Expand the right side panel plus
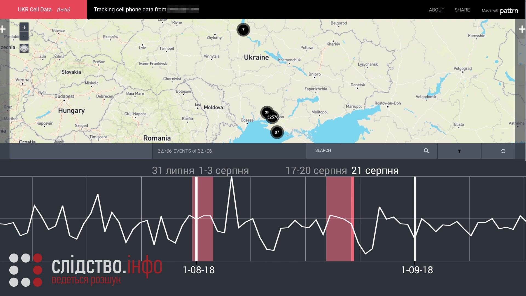Screen dimensions: 526x296 pos(522,29)
